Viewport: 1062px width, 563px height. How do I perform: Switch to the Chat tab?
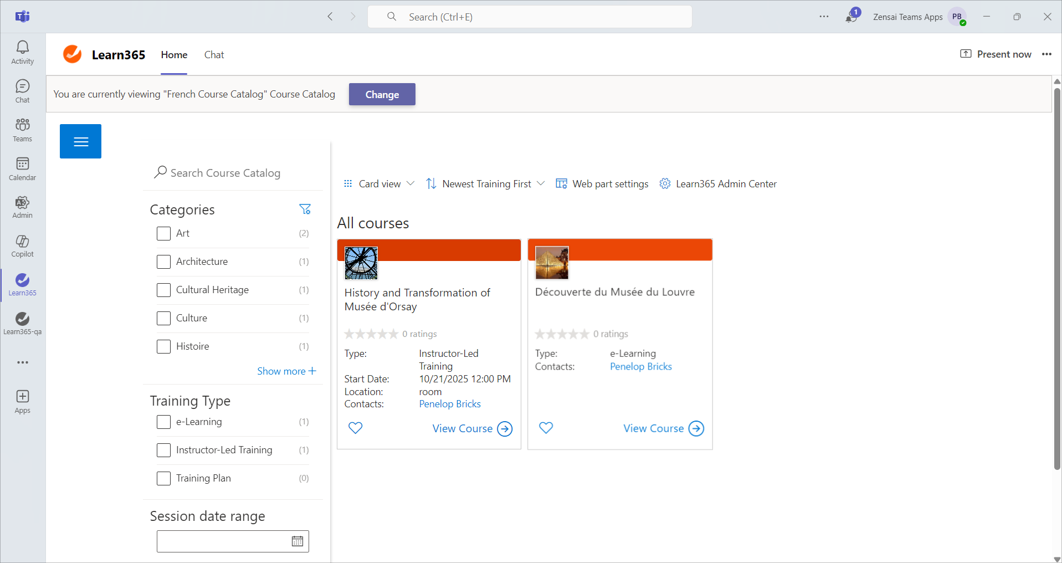click(x=214, y=55)
